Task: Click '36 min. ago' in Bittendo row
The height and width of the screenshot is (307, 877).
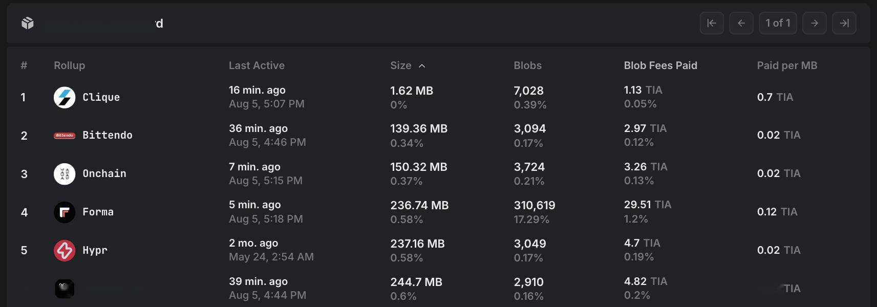Action: point(258,128)
